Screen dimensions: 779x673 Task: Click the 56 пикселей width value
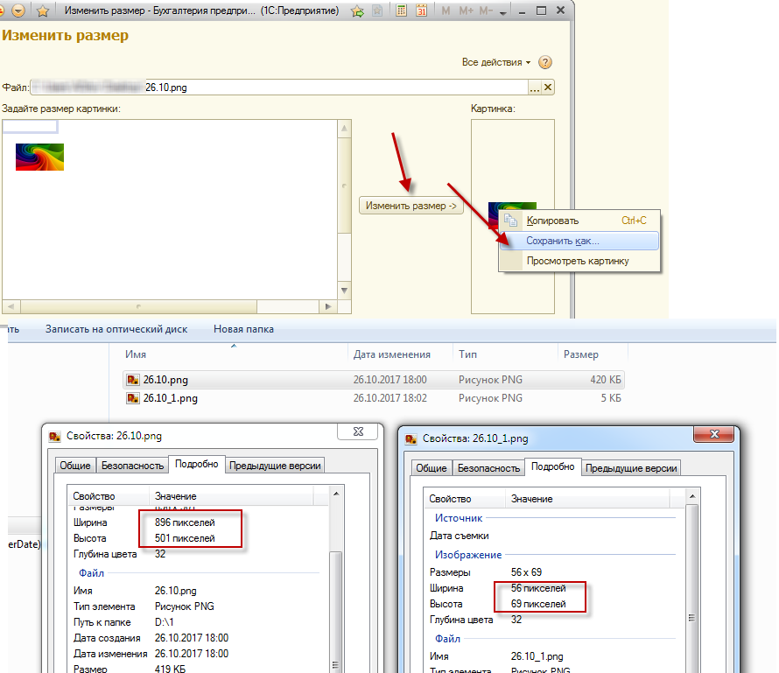click(x=538, y=588)
